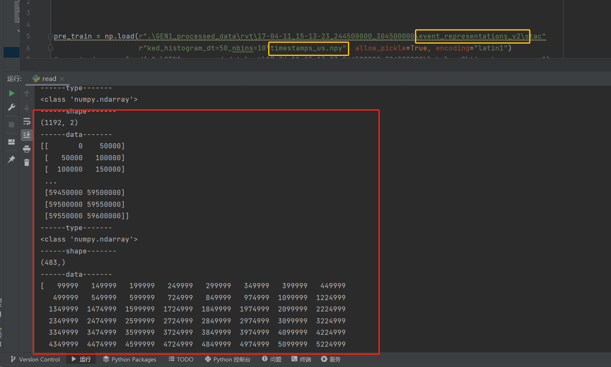Toggle soft-wrap in the console
The width and height of the screenshot is (611, 367).
point(27,121)
